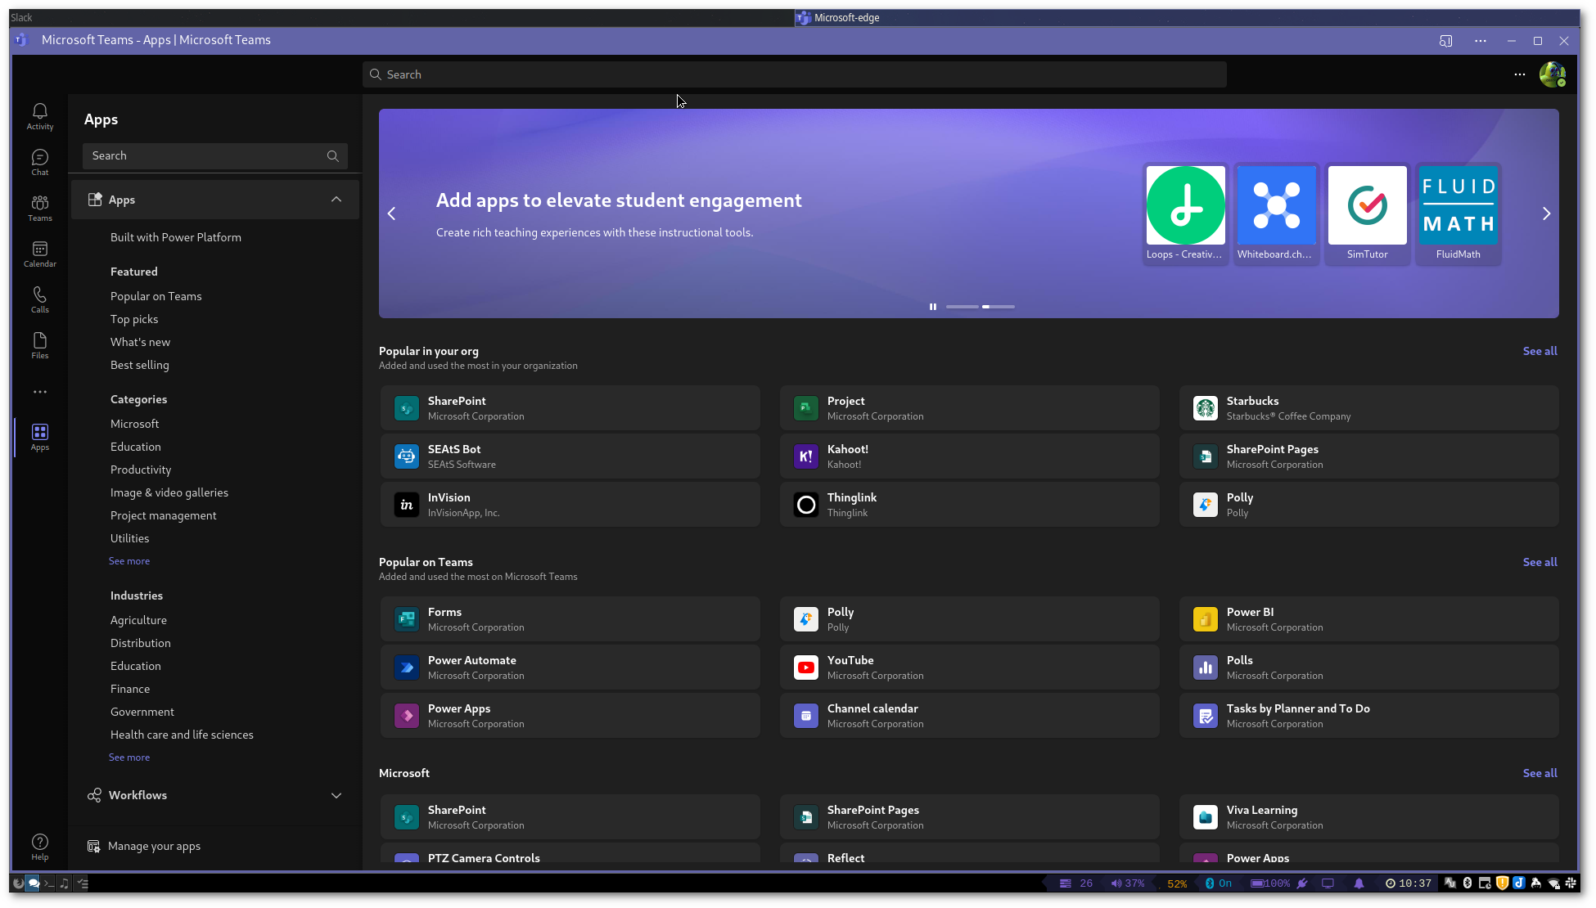Open Chat from the left rail
1596x908 pixels.
(x=39, y=162)
